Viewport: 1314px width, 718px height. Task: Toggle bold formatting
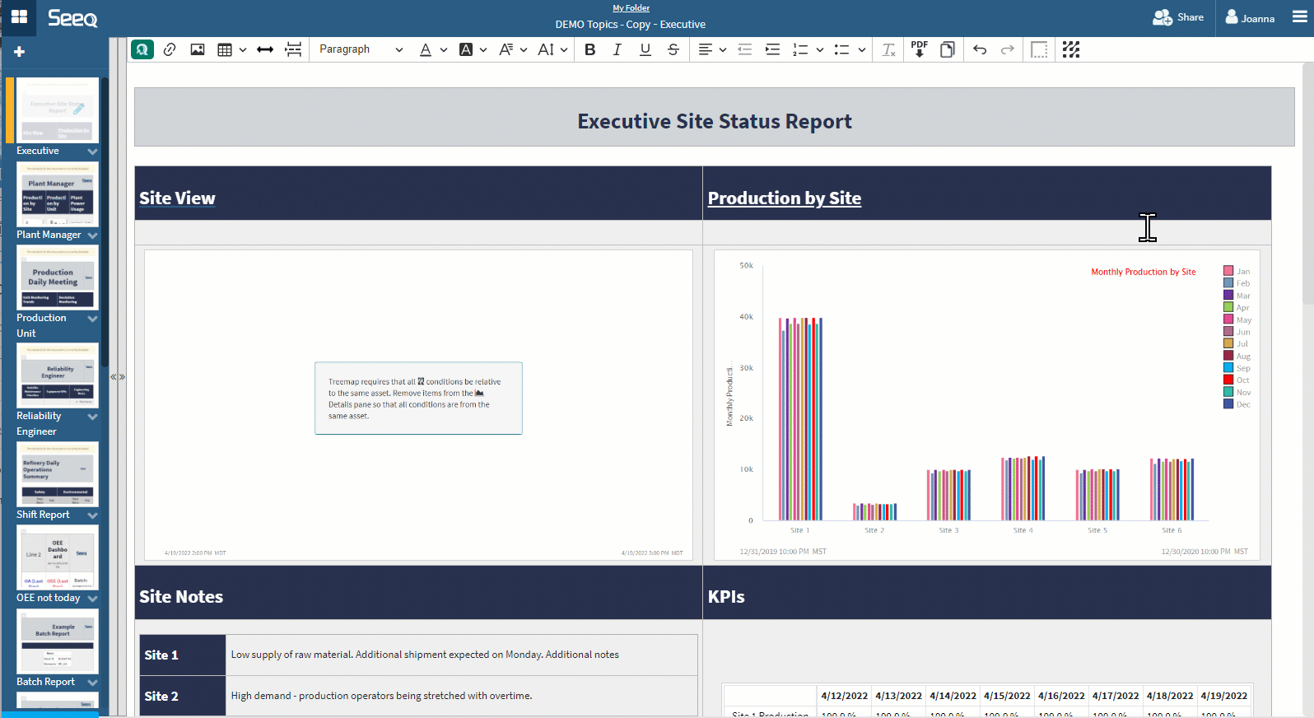coord(590,49)
